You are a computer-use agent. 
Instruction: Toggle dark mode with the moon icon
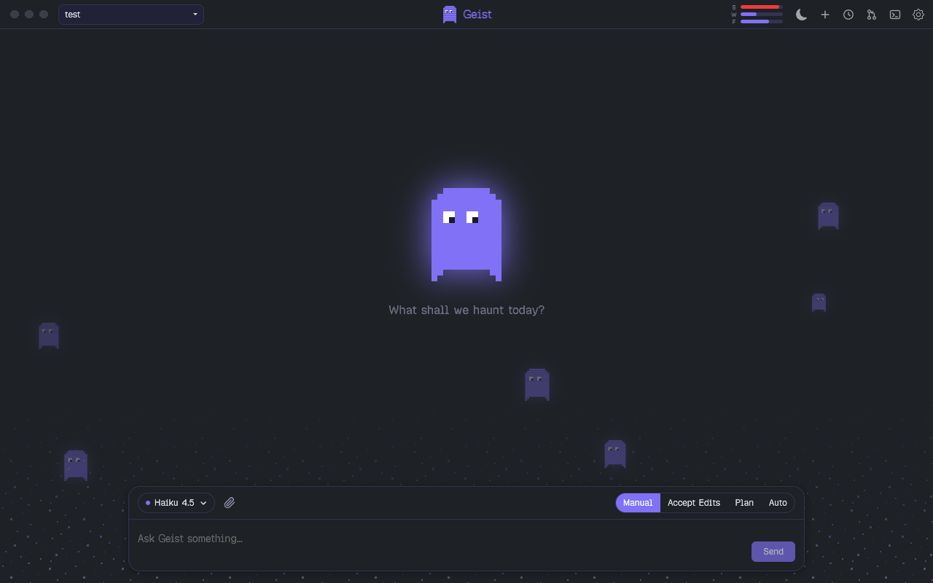(802, 15)
